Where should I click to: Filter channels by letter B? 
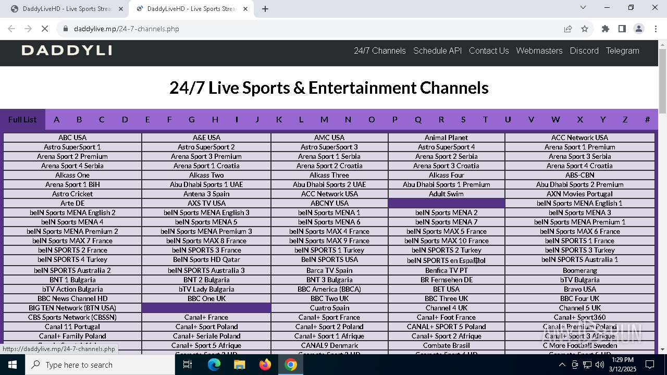tap(79, 119)
